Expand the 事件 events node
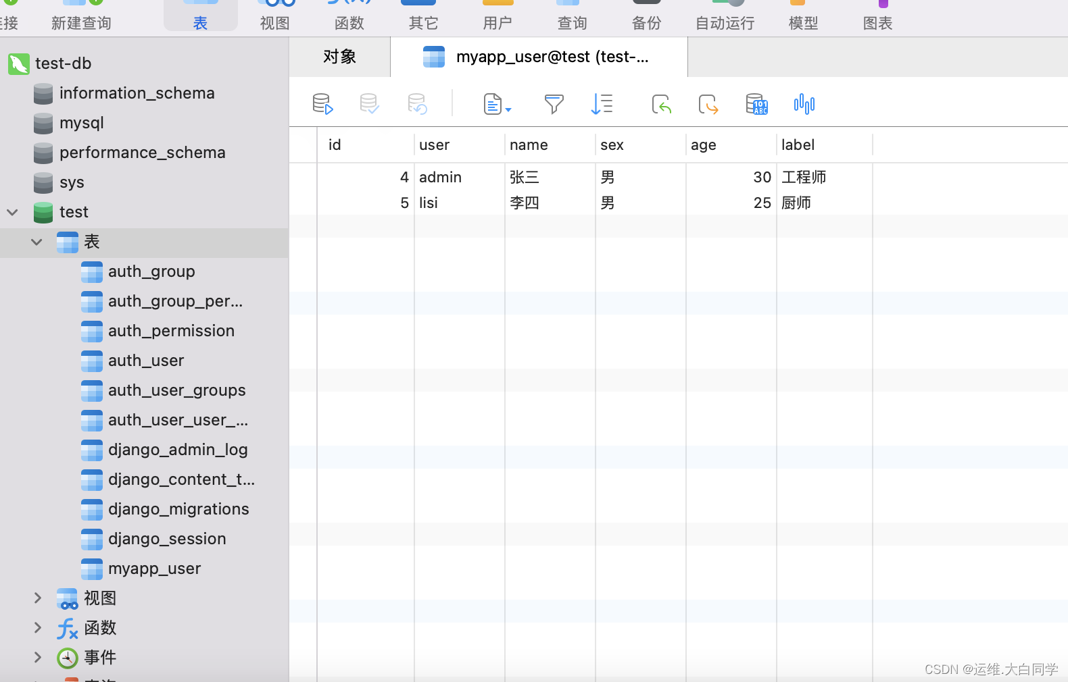 [38, 658]
